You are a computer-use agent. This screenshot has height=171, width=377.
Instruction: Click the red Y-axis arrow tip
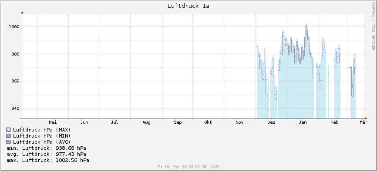tap(22, 13)
